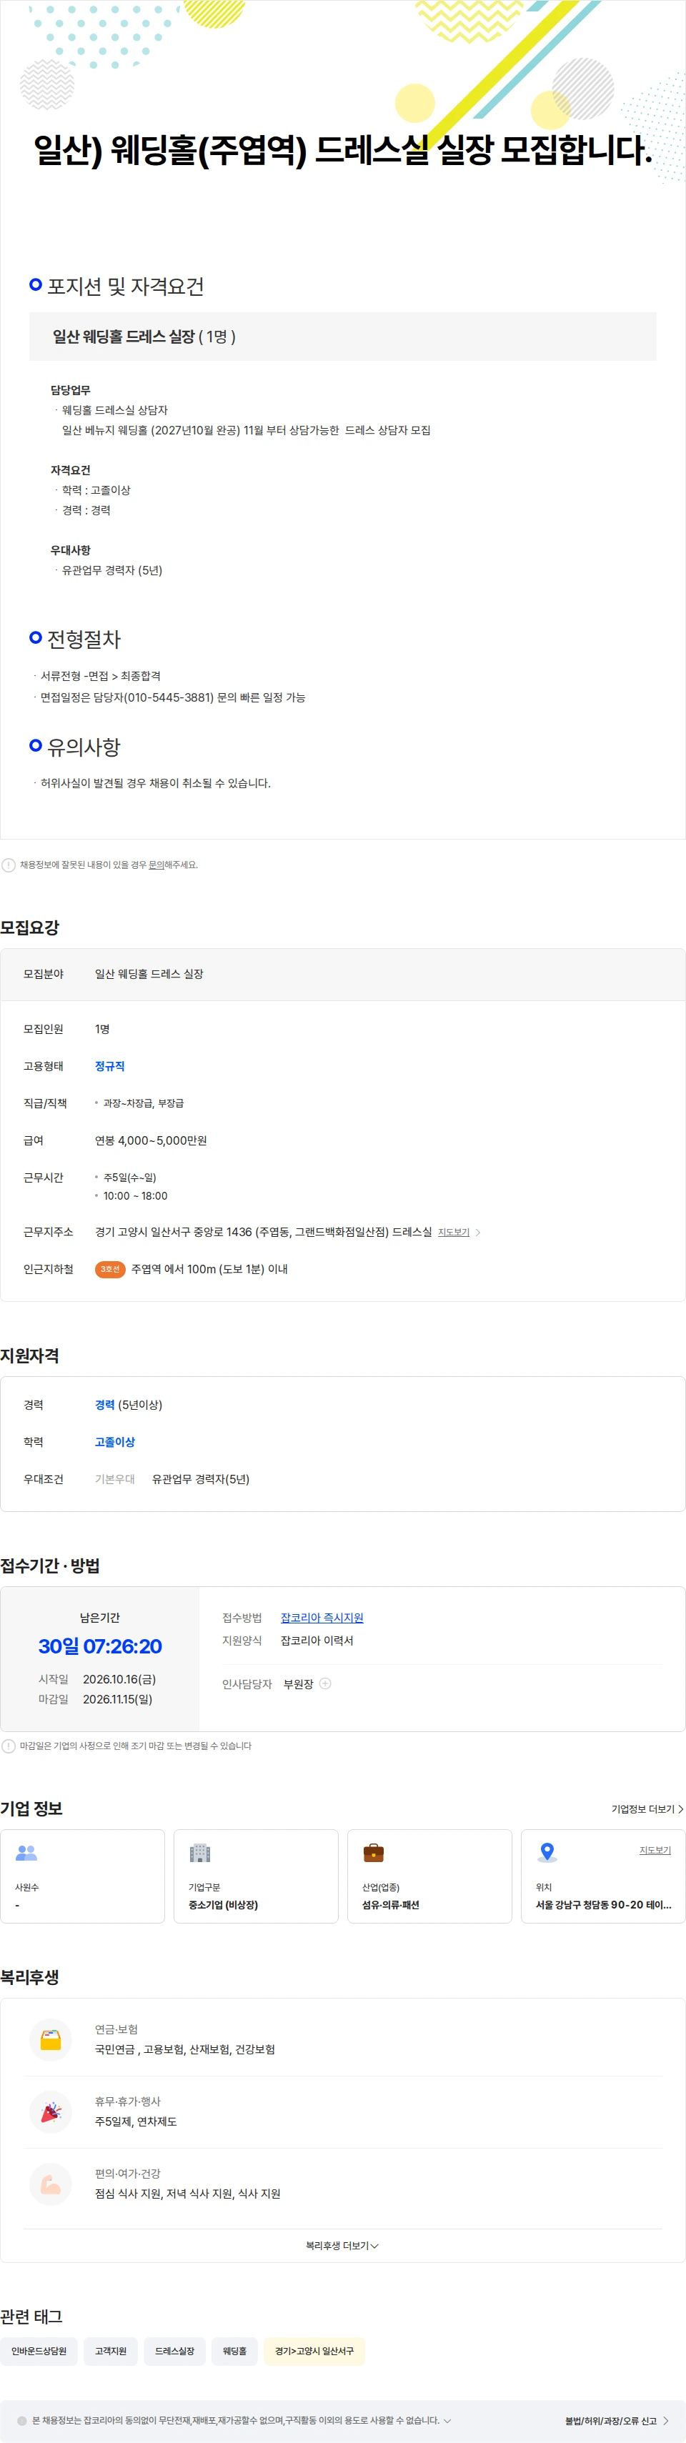Click the info icon beside 마감일은 기업의 사정으로

tap(9, 1746)
